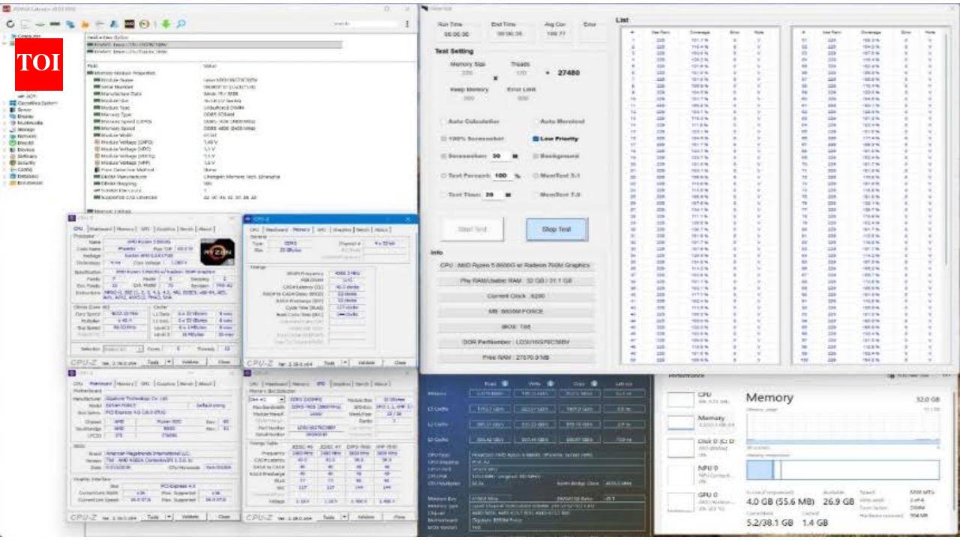Click the Display monitor icon in AIDA64 sidebar
Viewport: 960px width, 540px height.
coord(12,116)
